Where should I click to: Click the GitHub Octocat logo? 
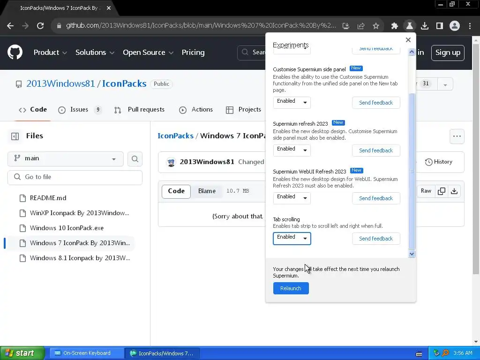click(15, 52)
